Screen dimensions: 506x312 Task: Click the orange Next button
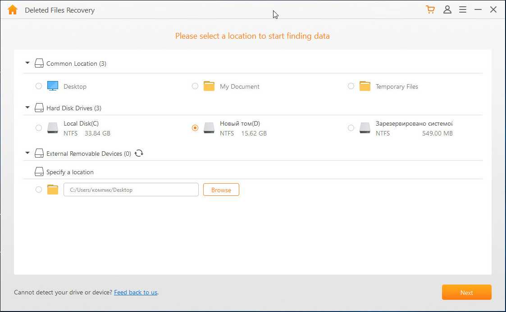coord(466,293)
